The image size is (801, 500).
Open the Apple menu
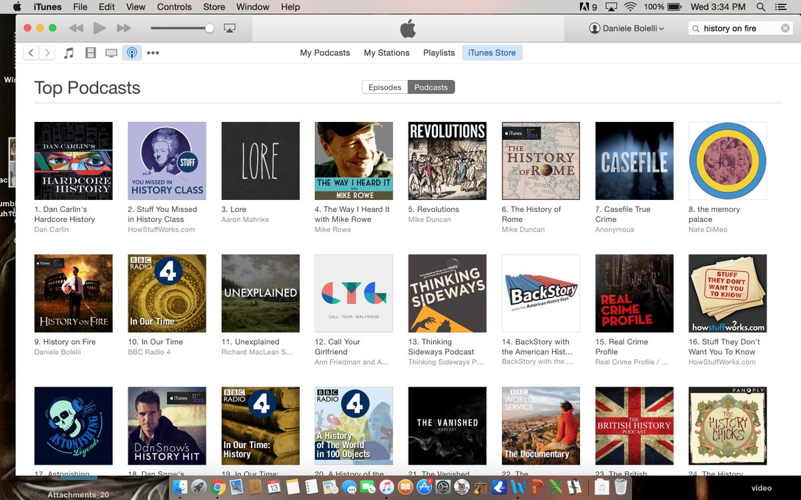point(16,7)
